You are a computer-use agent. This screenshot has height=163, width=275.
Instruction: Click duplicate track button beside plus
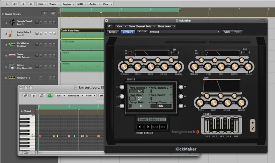pyautogui.click(x=53, y=13)
